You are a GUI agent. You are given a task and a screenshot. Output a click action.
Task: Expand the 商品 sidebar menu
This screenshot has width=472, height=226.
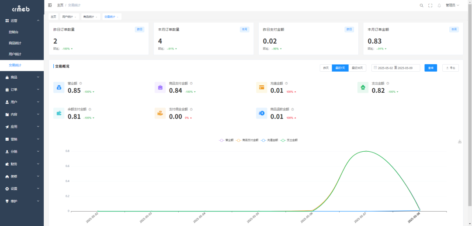pos(22,77)
